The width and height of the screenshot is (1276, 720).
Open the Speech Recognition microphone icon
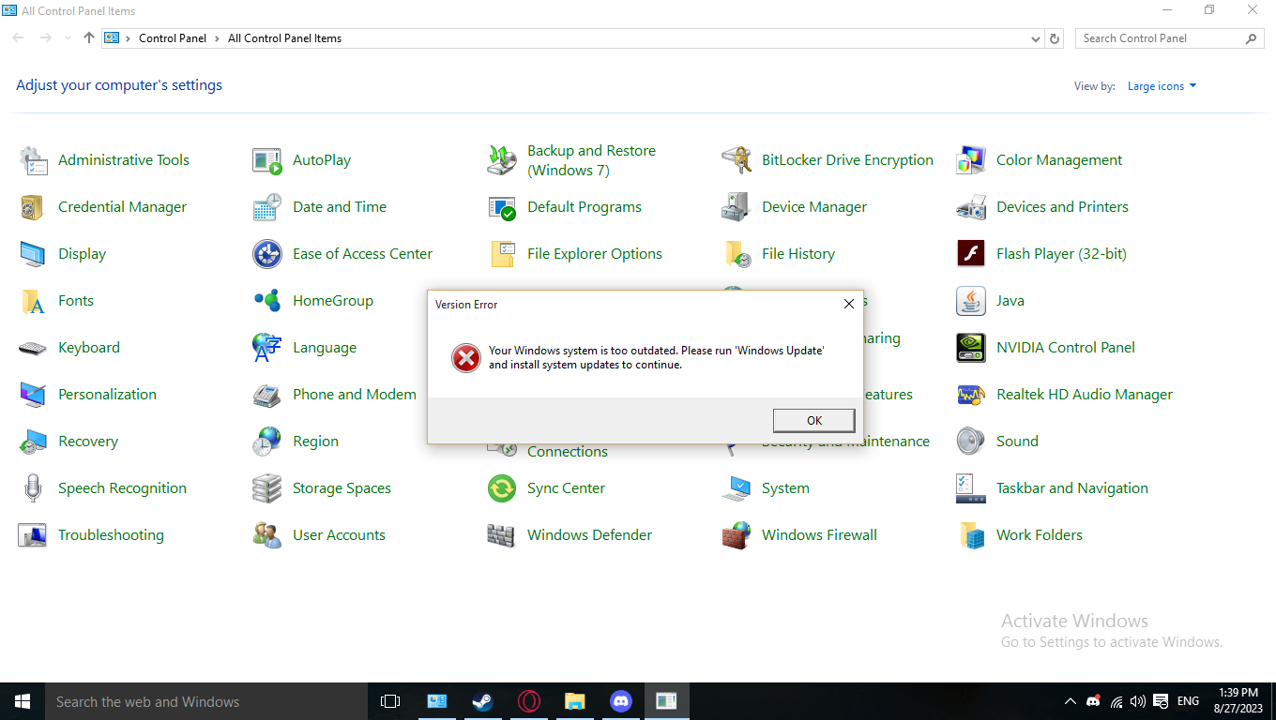coord(33,488)
